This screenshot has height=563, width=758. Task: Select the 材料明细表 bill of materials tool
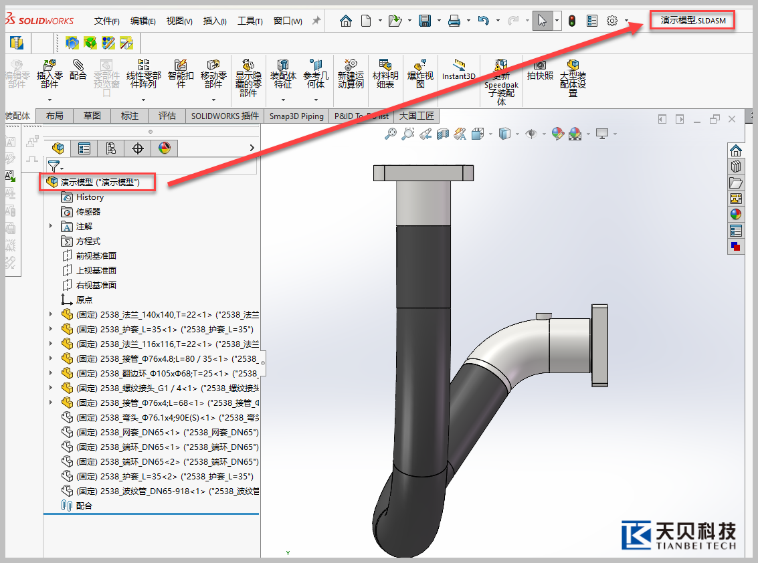[x=385, y=72]
